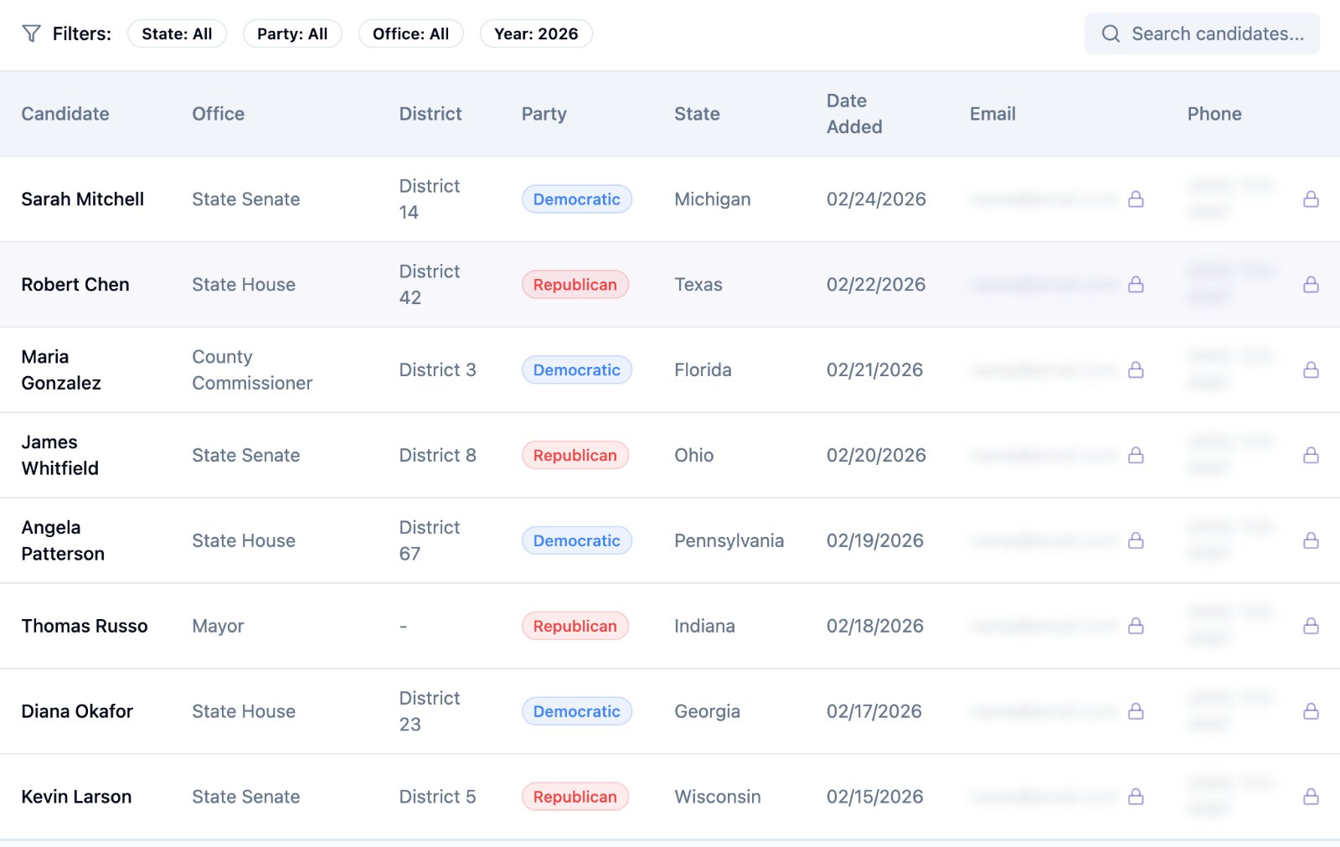The image size is (1340, 847).
Task: Click email lock icon for Thomas Russo
Action: (1136, 627)
